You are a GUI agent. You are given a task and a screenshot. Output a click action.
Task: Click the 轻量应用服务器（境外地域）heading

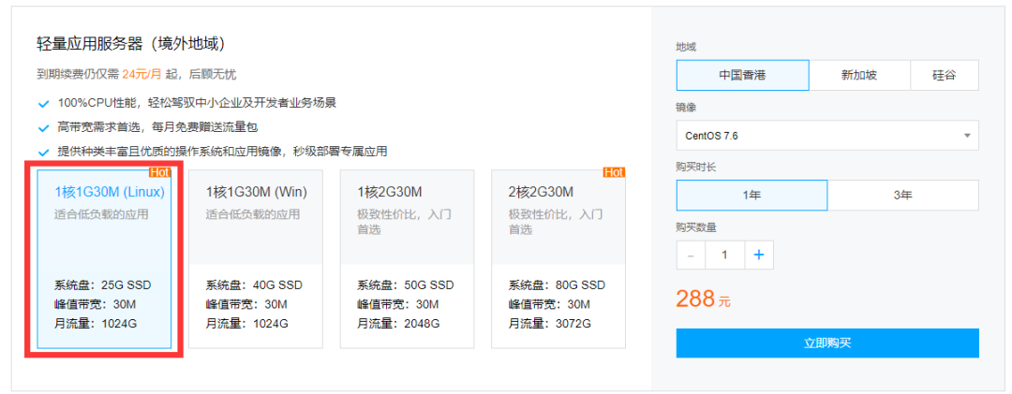point(131,44)
